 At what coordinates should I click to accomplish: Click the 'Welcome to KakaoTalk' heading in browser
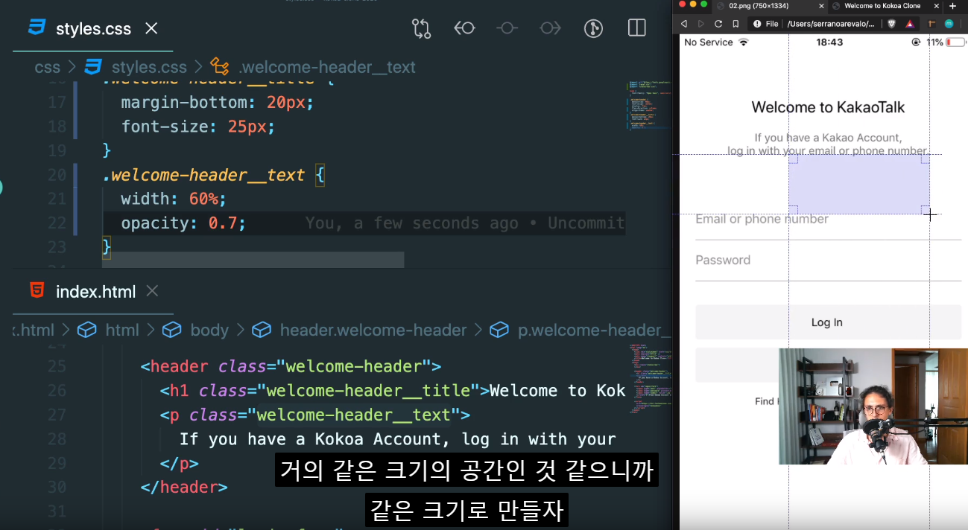click(x=828, y=107)
